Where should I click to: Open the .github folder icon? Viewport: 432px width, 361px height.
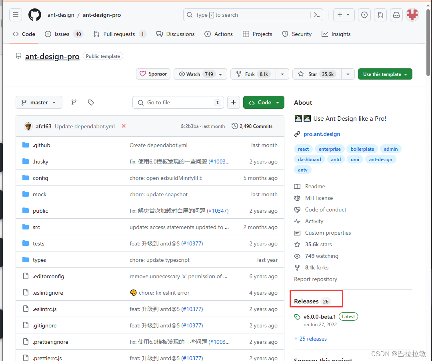pos(26,145)
